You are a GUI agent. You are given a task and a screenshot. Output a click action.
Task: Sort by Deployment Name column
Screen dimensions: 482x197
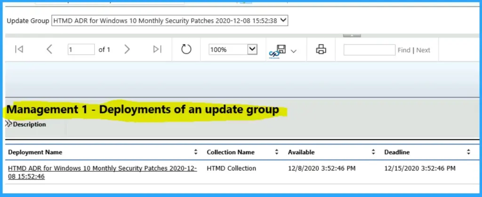tap(196, 152)
